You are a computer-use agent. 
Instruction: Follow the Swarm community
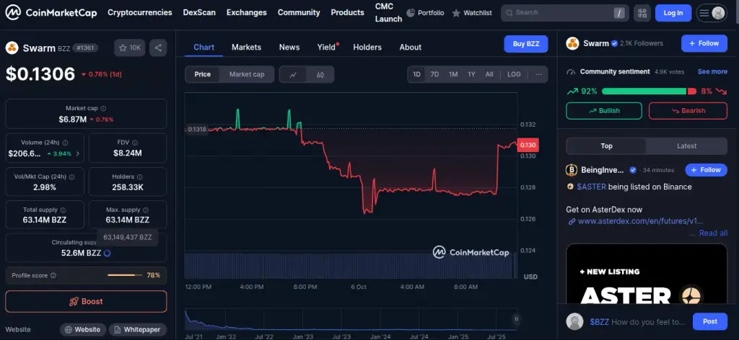[x=704, y=43]
